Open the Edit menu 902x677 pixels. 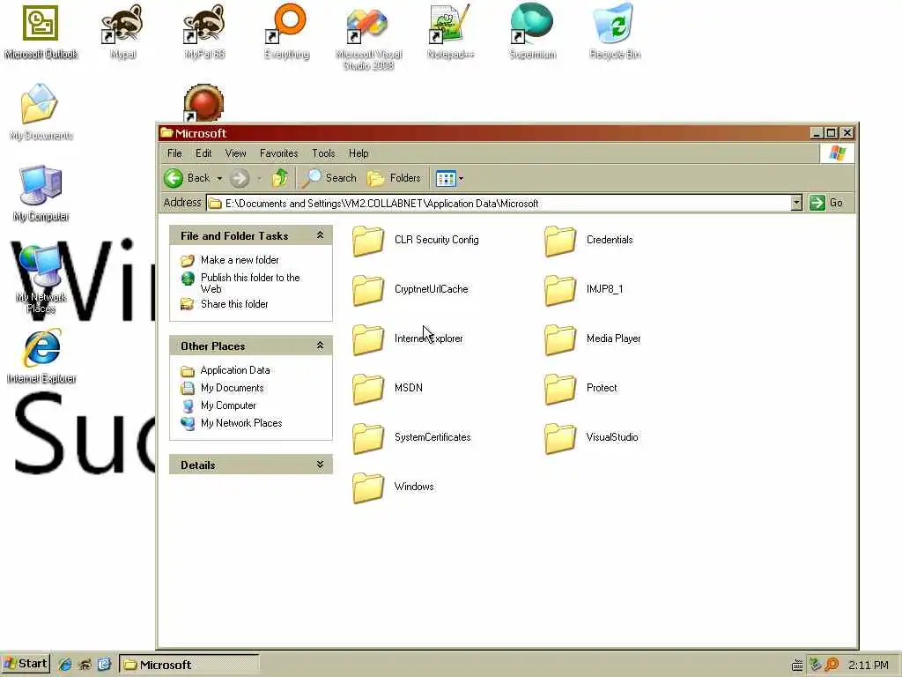(203, 153)
